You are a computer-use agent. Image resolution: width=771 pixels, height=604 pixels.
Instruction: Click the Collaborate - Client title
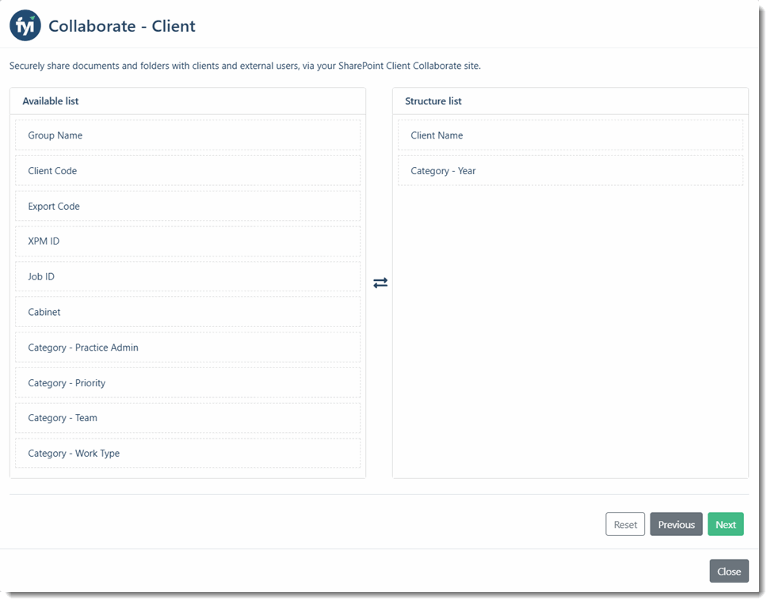pos(122,26)
